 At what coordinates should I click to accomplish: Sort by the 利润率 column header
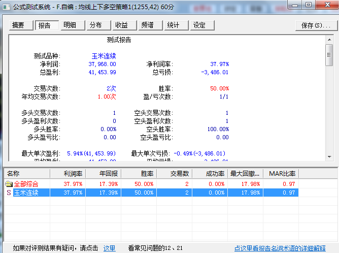pos(69,174)
